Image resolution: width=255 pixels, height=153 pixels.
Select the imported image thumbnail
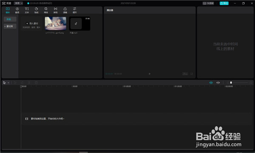click(x=56, y=24)
